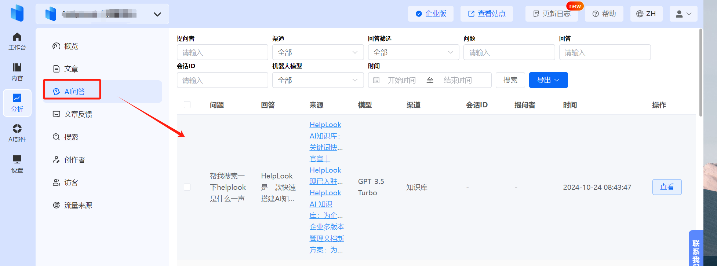The height and width of the screenshot is (266, 717).
Task: Expand the 回答筛选 dropdown
Action: 414,52
